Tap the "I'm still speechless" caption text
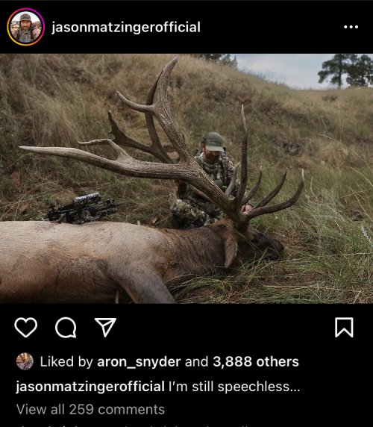This screenshot has height=427, width=373. [229, 387]
